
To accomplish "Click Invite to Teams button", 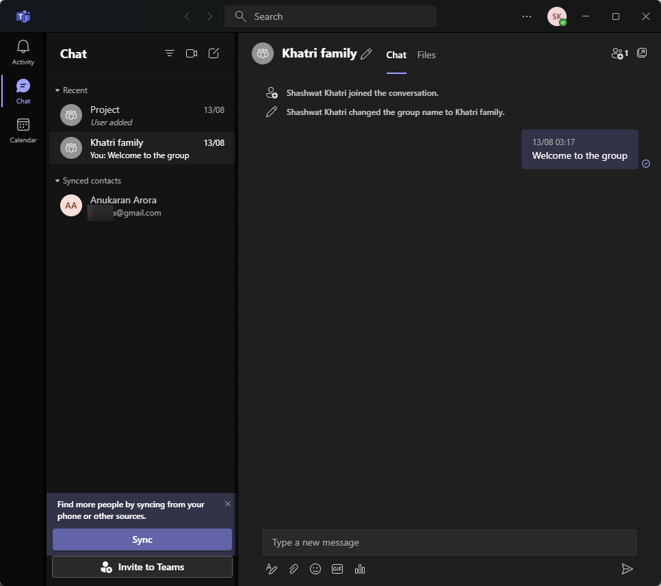I will pyautogui.click(x=142, y=567).
